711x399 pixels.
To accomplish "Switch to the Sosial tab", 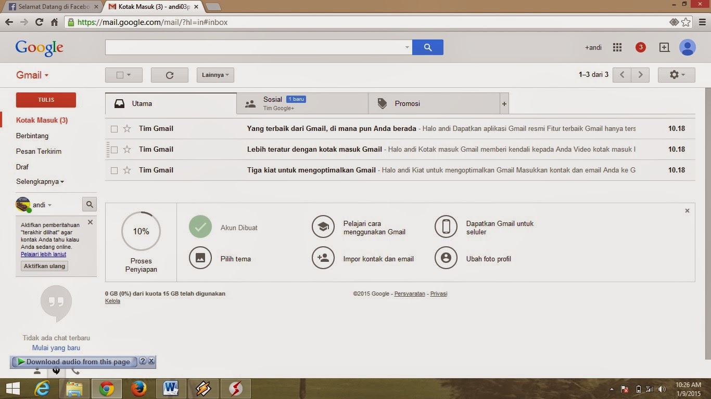I will click(x=302, y=103).
